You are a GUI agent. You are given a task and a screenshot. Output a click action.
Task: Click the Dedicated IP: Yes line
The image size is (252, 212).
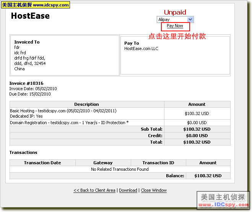click(26, 116)
